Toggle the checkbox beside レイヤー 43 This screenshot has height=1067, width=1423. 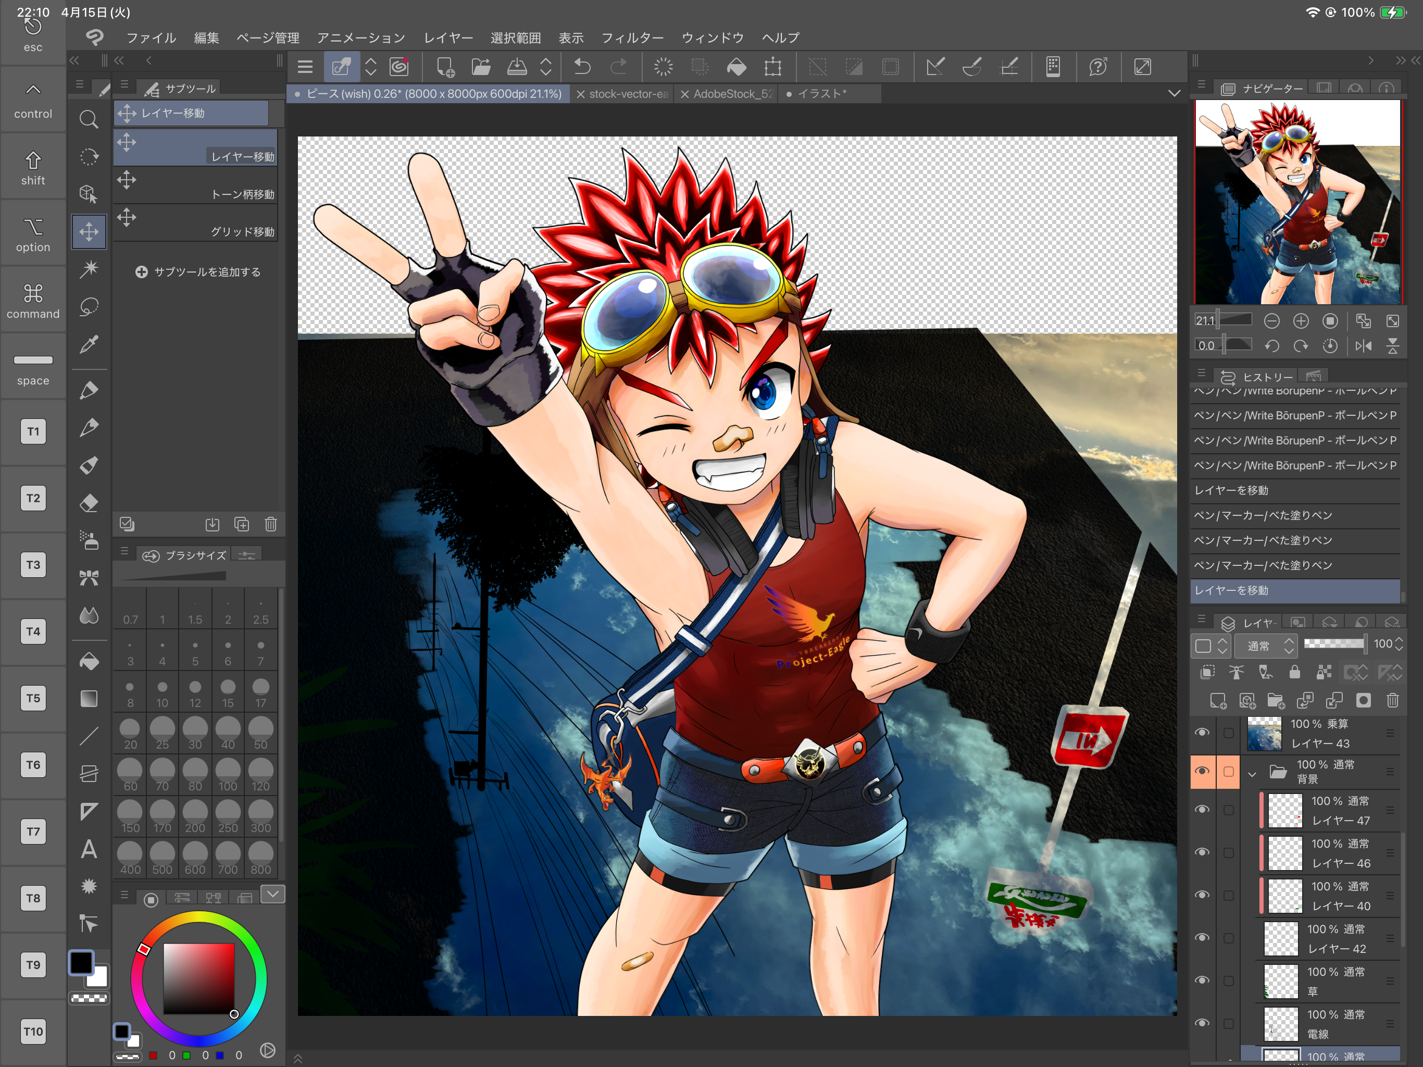[1228, 733]
